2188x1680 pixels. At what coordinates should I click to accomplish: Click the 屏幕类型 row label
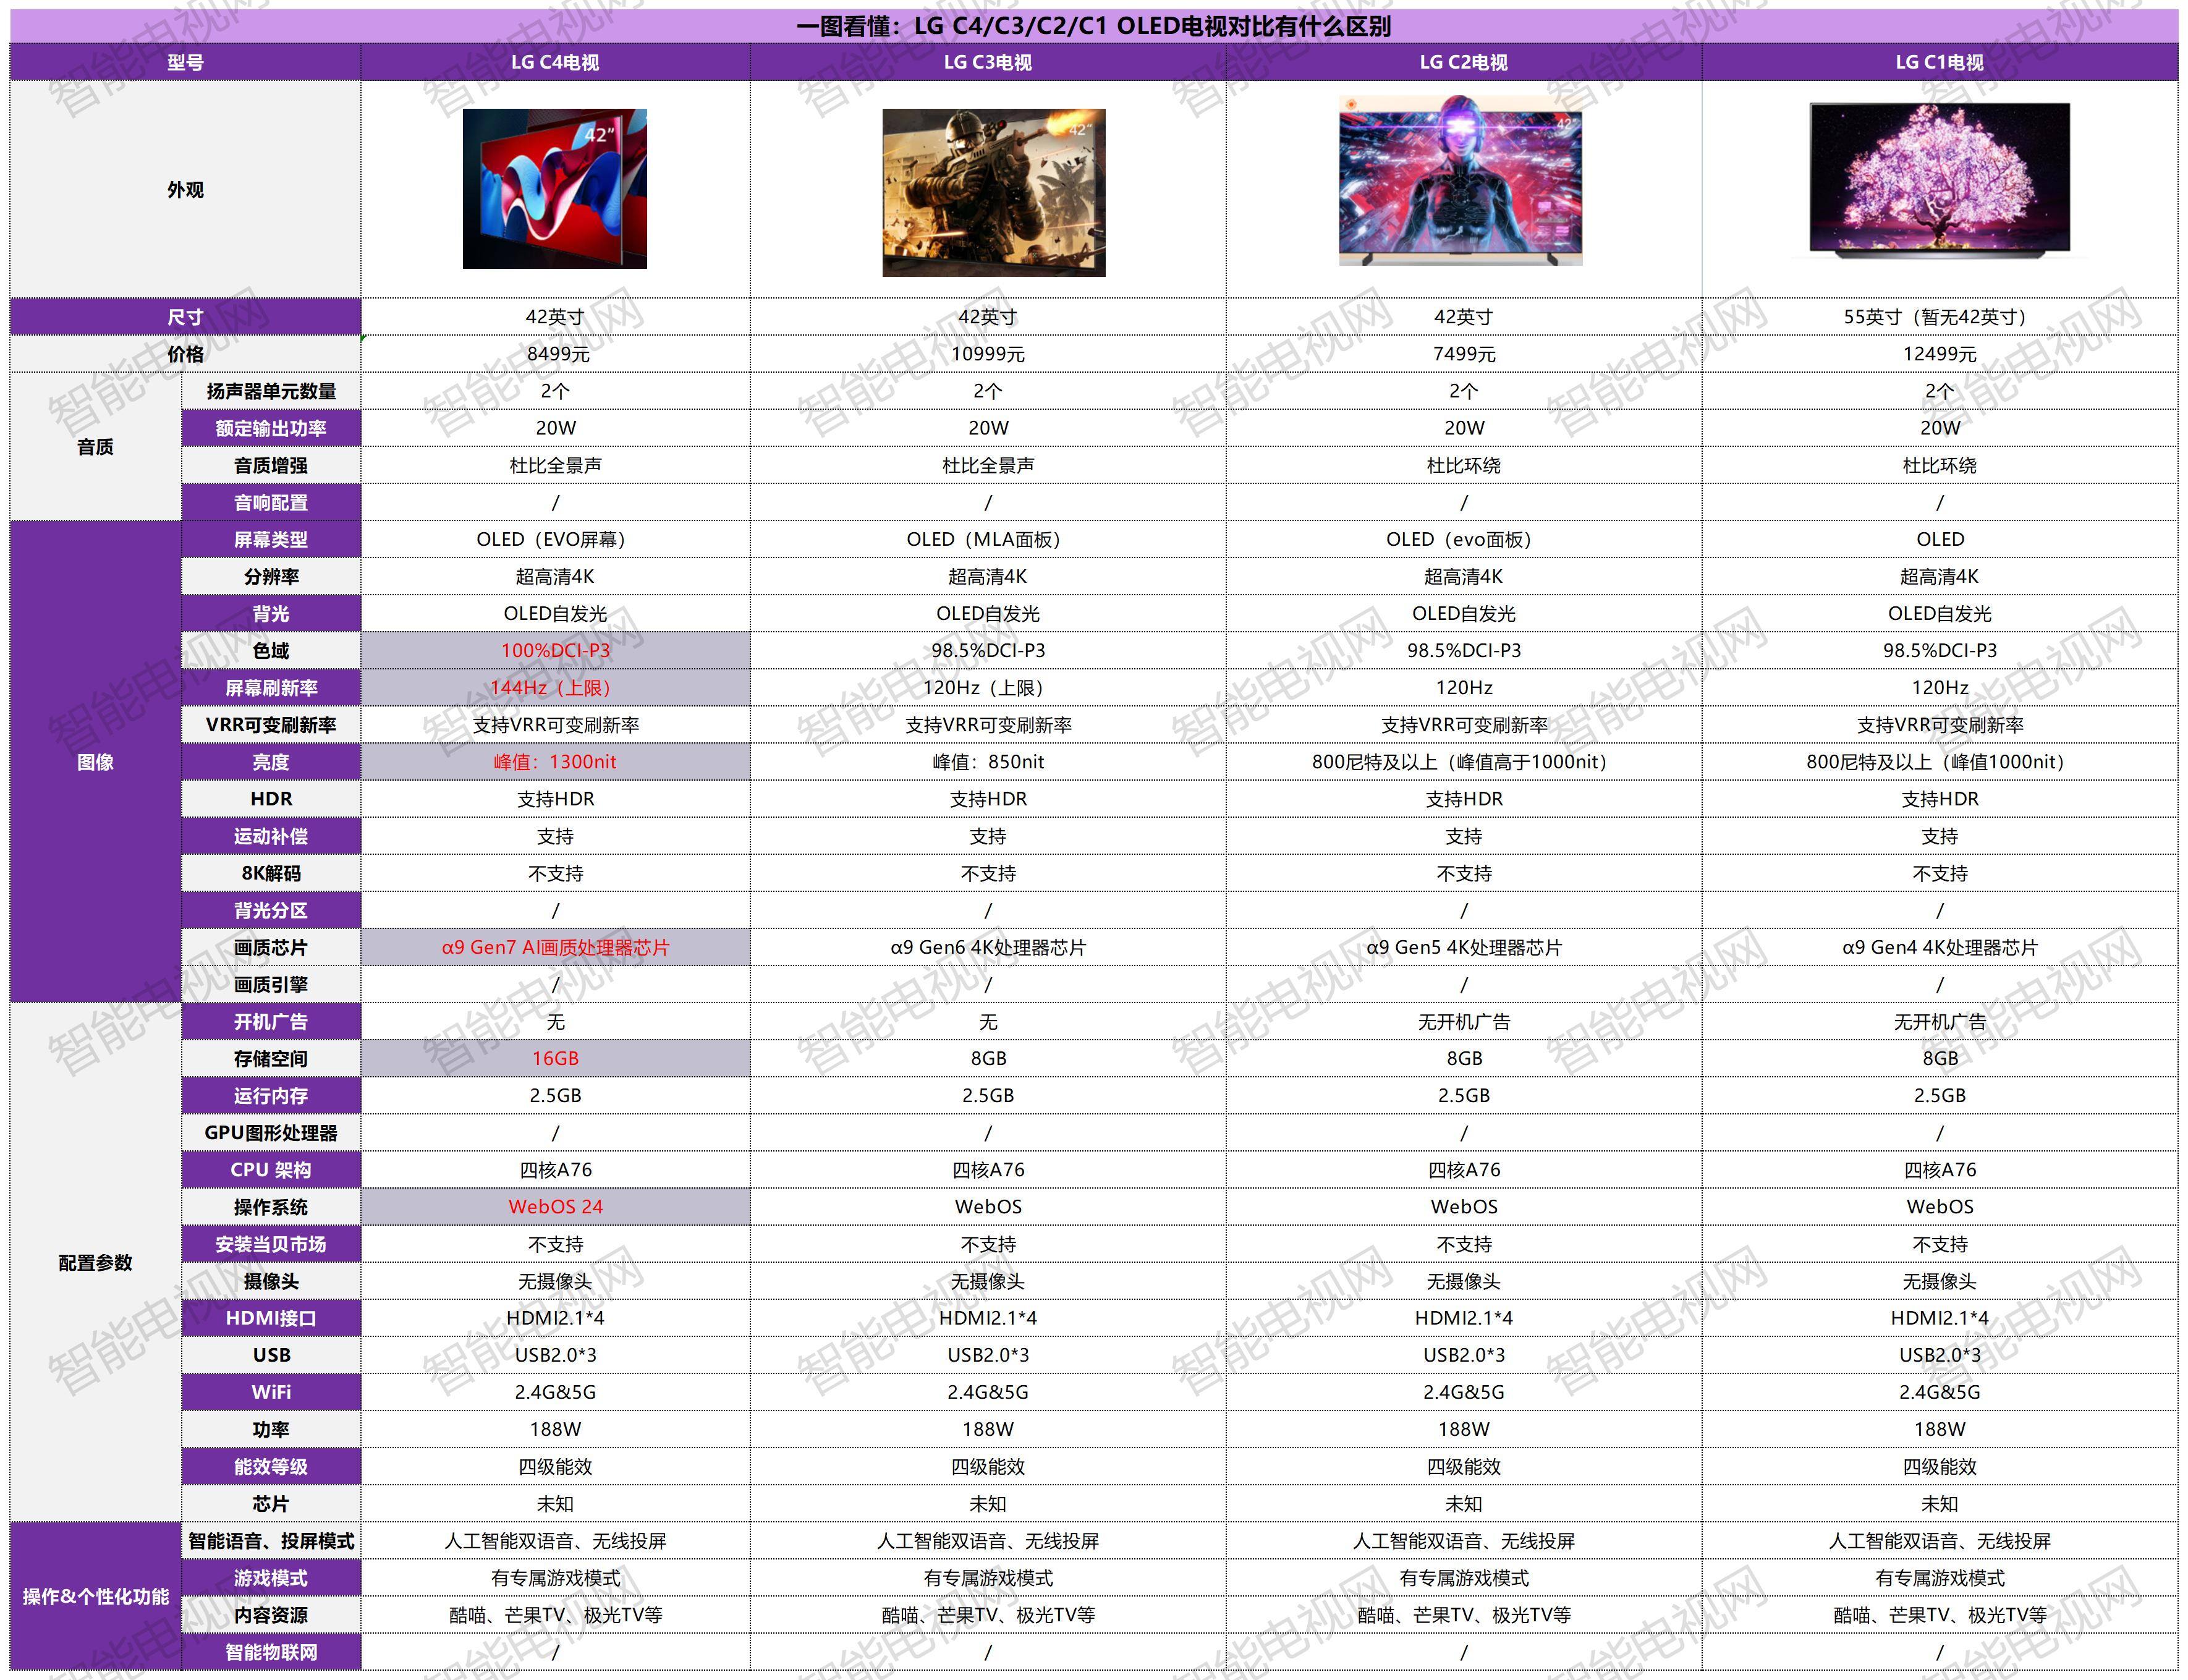coord(271,540)
